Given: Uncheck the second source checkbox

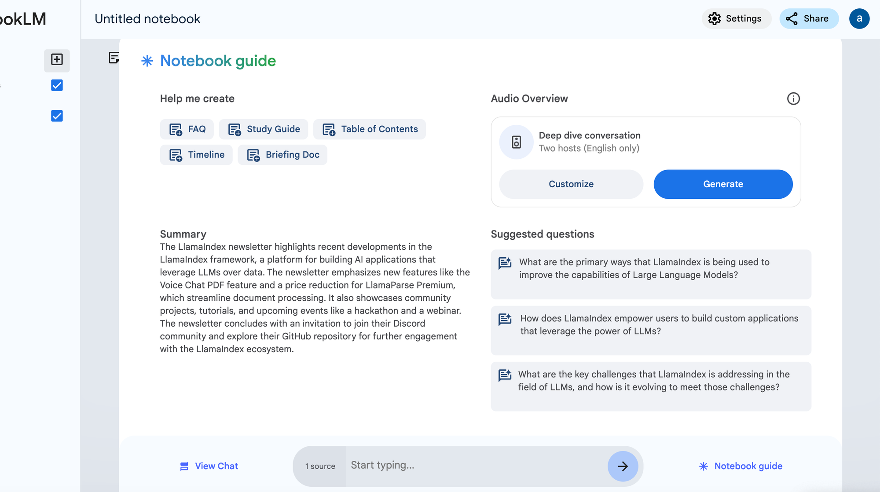Looking at the screenshot, I should 57,116.
